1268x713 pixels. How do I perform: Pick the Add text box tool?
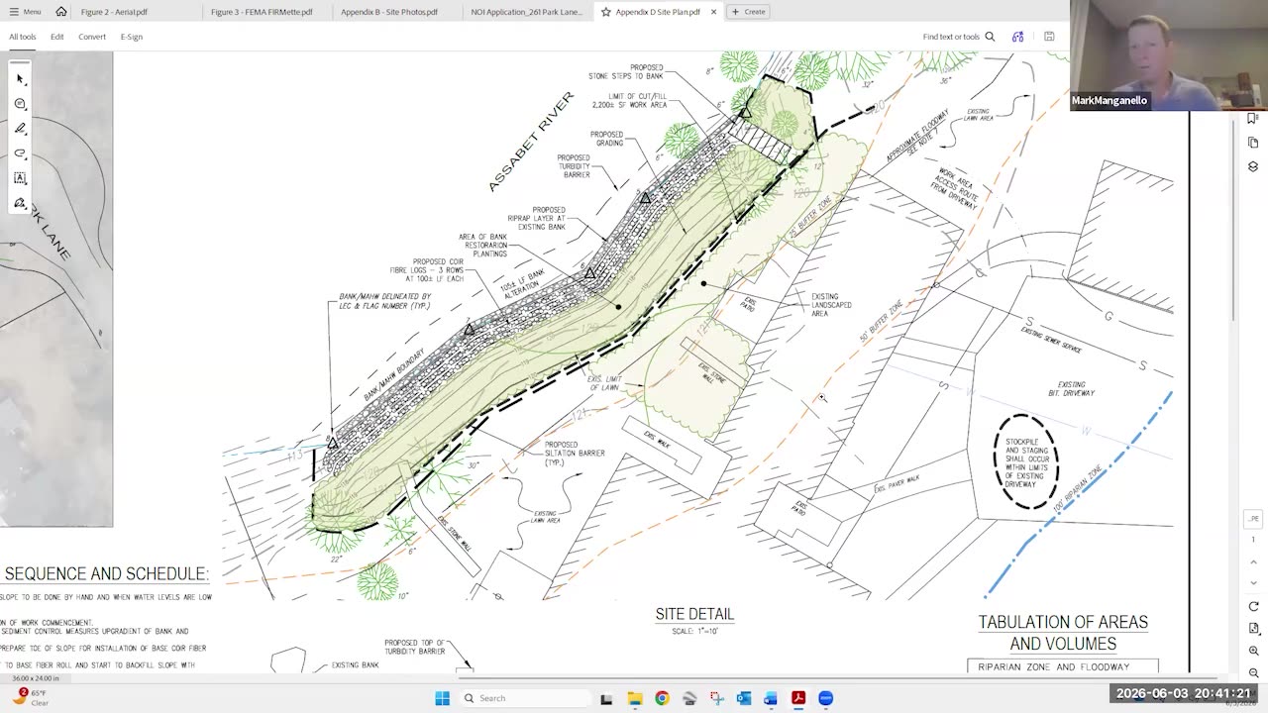click(20, 178)
